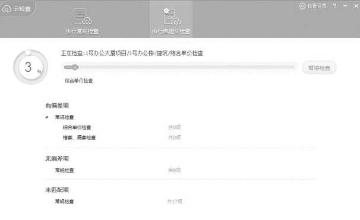This screenshot has width=360, height=220.
Task: Click the progress bar handle
Action: point(75,68)
